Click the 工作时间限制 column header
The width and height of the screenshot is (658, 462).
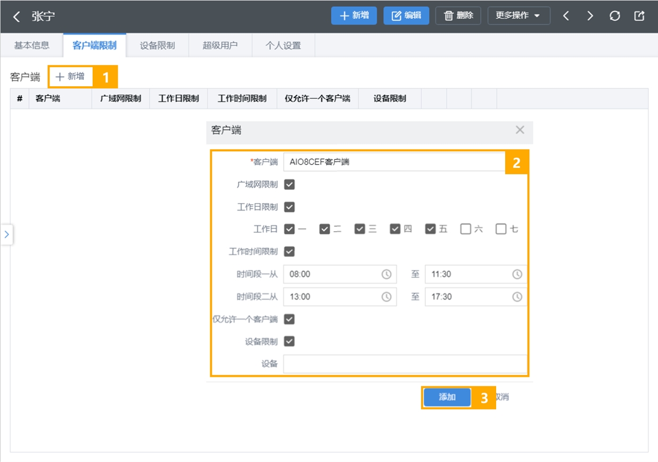tap(242, 99)
